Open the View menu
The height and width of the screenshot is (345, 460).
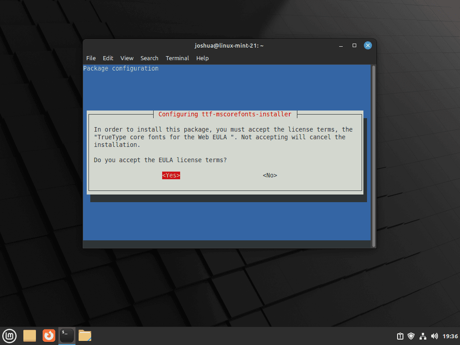[x=126, y=58]
